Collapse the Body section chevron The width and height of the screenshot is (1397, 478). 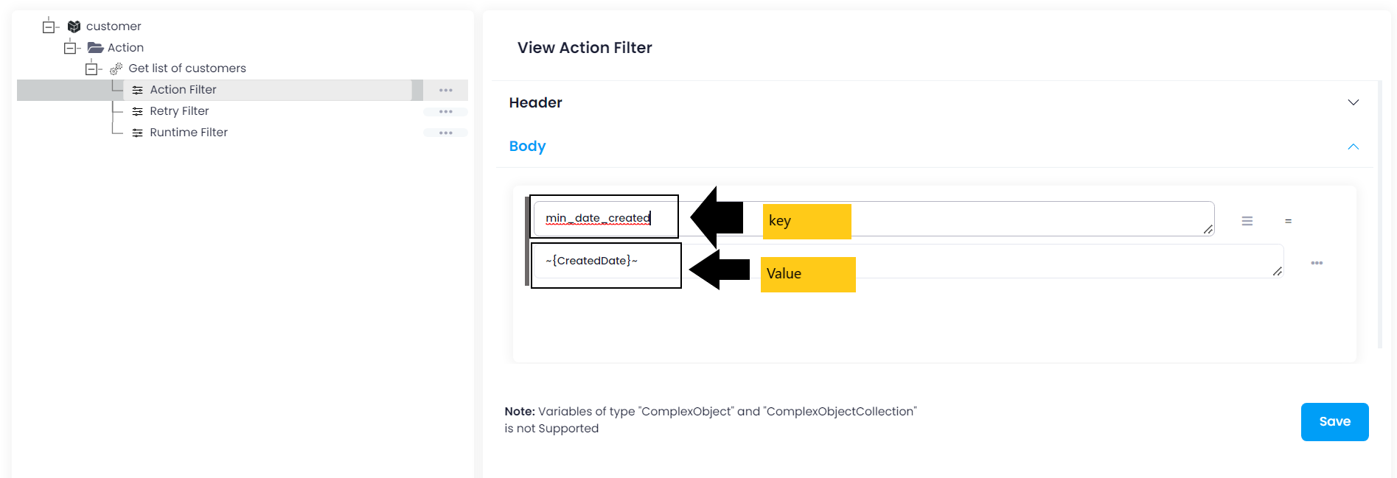1354,147
